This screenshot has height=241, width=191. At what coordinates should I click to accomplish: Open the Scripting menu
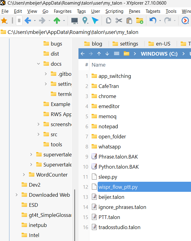[114, 11]
